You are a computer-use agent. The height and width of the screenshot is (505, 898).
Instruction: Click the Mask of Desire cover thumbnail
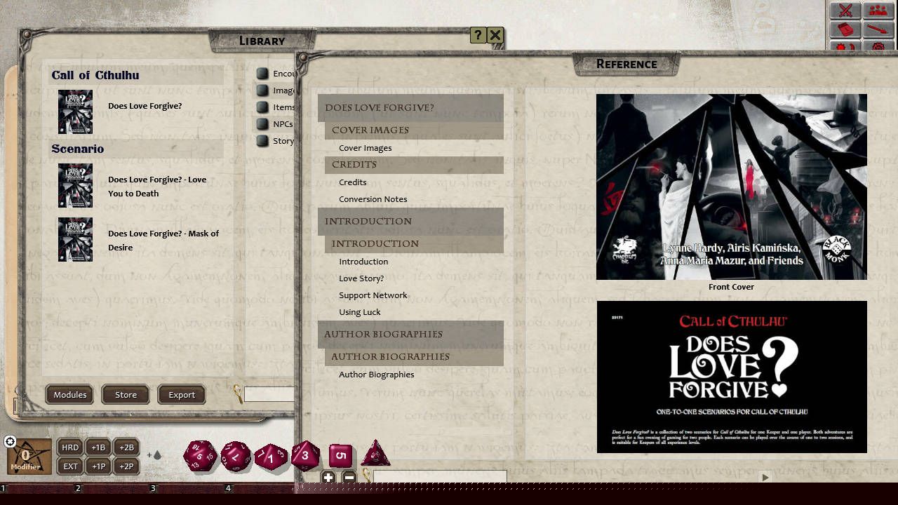[x=75, y=239]
